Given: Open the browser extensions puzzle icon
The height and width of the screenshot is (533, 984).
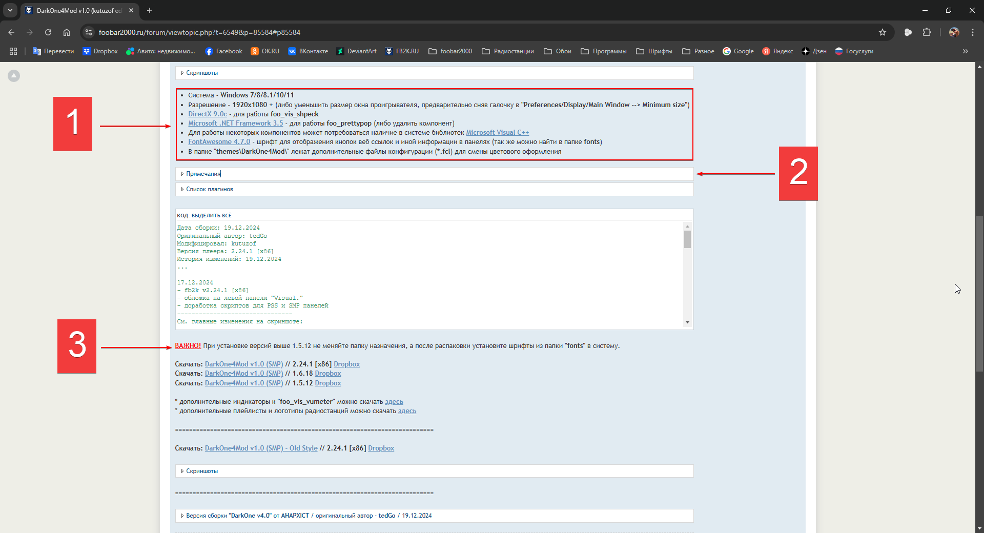Looking at the screenshot, I should click(927, 32).
